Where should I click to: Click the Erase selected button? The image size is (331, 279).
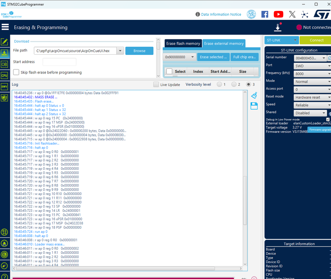click(x=213, y=57)
